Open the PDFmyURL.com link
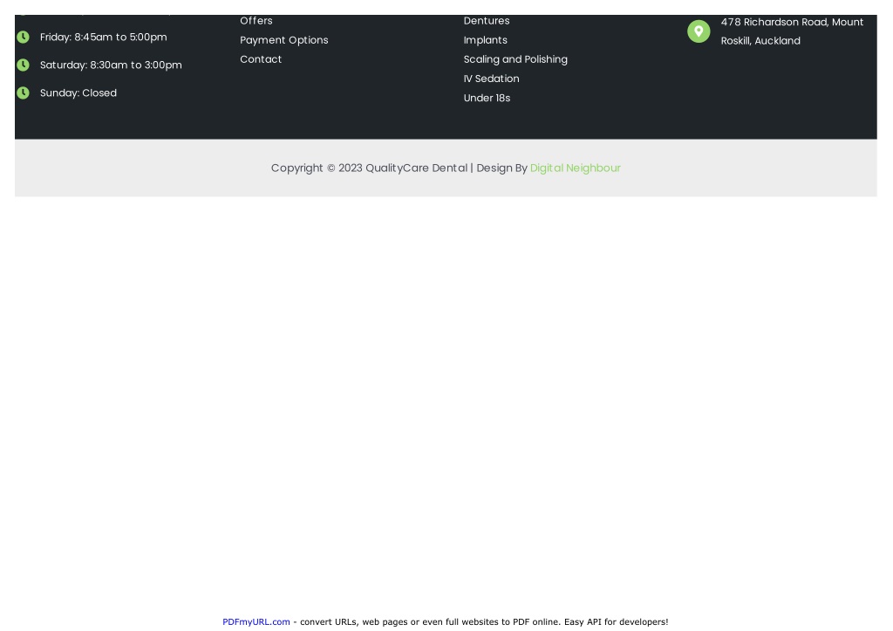The width and height of the screenshot is (893, 631). pyautogui.click(x=256, y=622)
